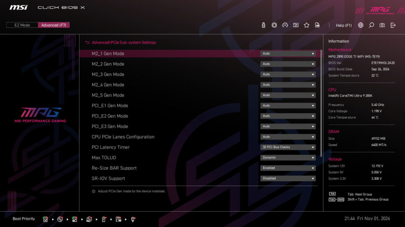Expand the PCI_E1 Gen Mode dropdown

click(288, 105)
